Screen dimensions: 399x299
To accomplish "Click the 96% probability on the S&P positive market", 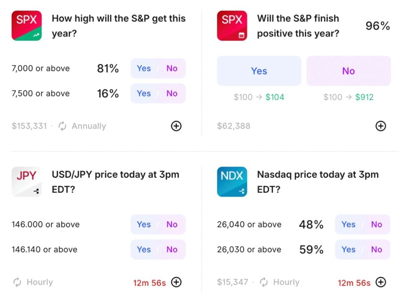I will [377, 26].
